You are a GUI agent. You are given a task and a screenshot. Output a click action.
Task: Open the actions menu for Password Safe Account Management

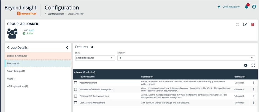click(x=254, y=89)
